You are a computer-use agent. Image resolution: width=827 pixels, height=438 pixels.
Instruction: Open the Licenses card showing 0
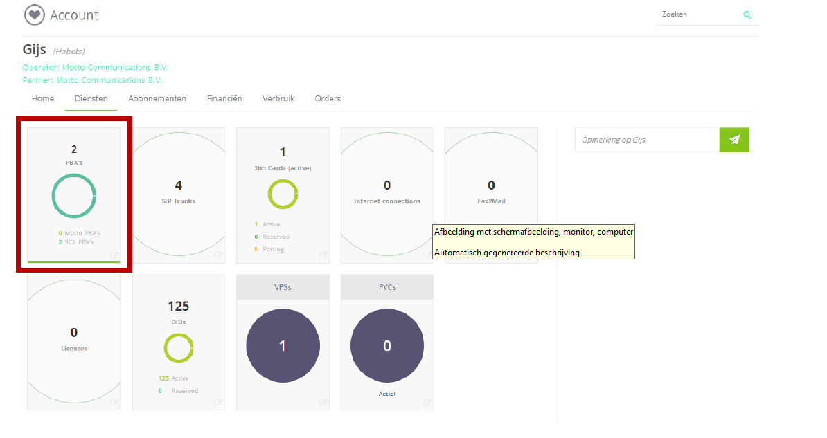pyautogui.click(x=74, y=342)
